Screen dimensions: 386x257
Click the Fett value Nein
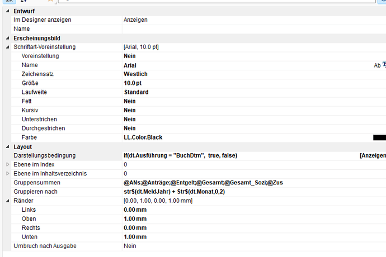tap(130, 101)
